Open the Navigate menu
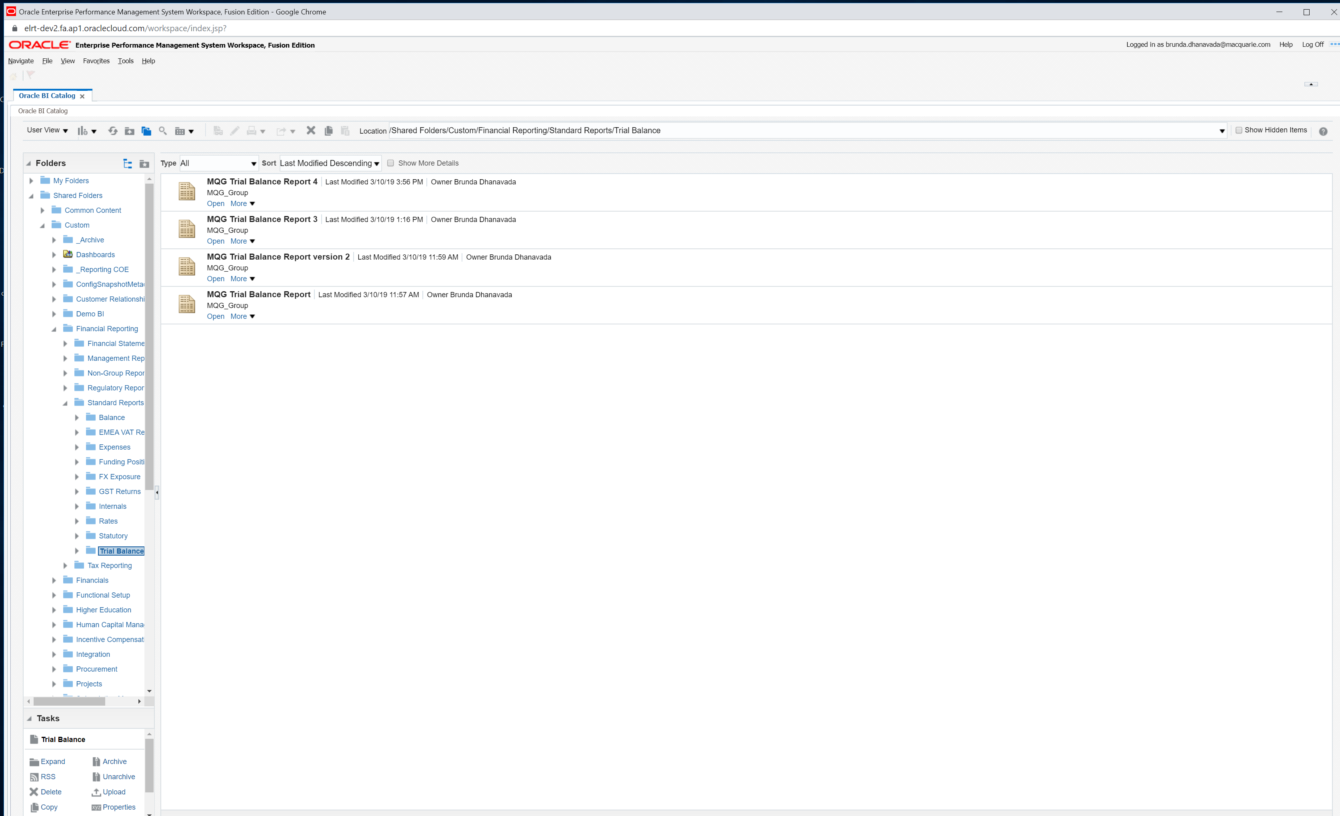This screenshot has width=1340, height=816. 21,61
